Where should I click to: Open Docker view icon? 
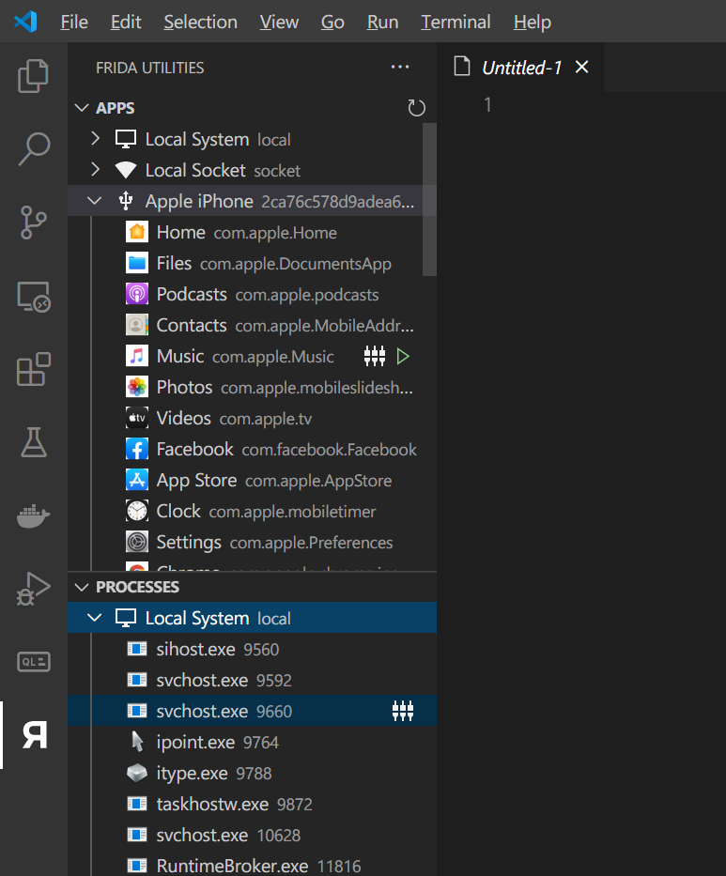(34, 515)
